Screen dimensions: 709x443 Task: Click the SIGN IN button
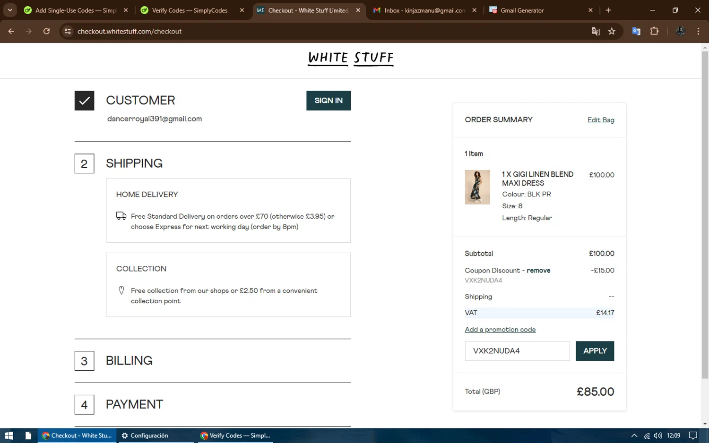tap(329, 101)
